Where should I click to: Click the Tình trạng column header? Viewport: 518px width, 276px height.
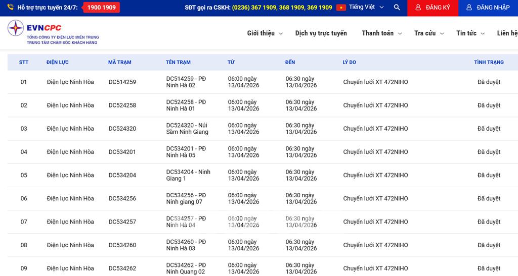488,63
